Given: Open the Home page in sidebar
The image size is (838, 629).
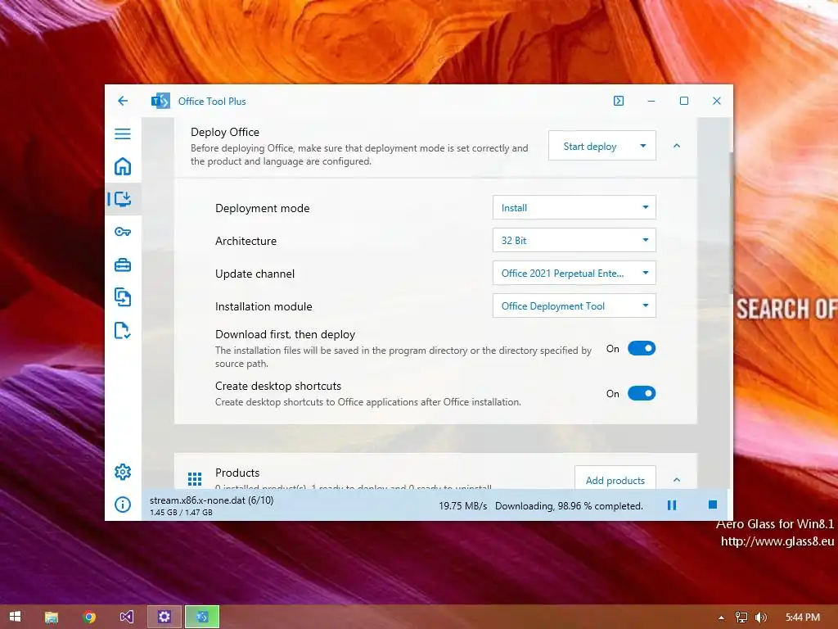Looking at the screenshot, I should [123, 166].
